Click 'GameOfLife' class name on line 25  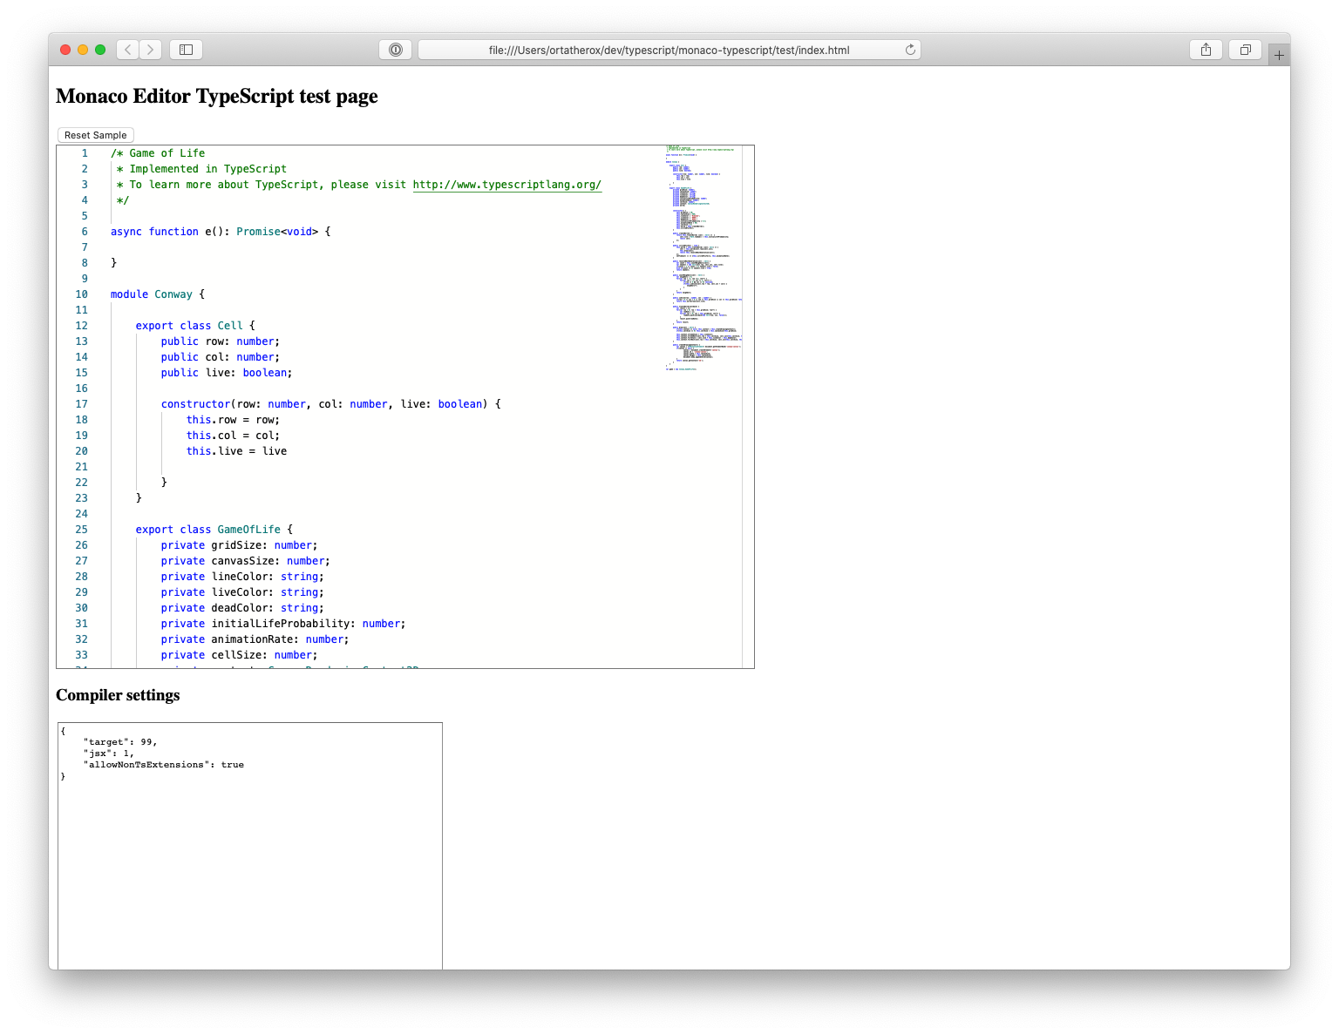pyautogui.click(x=248, y=530)
